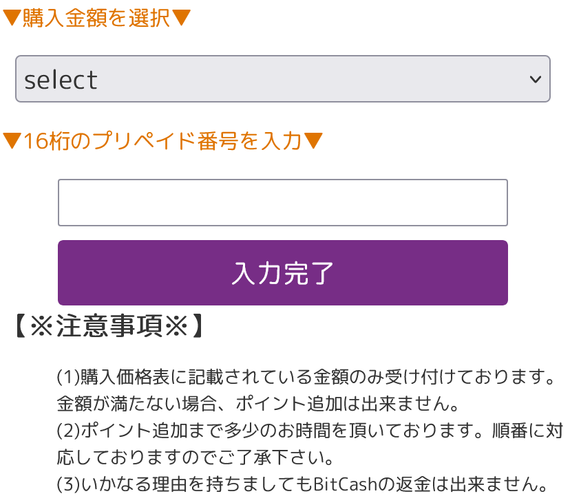Click the left ▼ triangle before 購入金額を選択
570x496 pixels.
(x=12, y=18)
